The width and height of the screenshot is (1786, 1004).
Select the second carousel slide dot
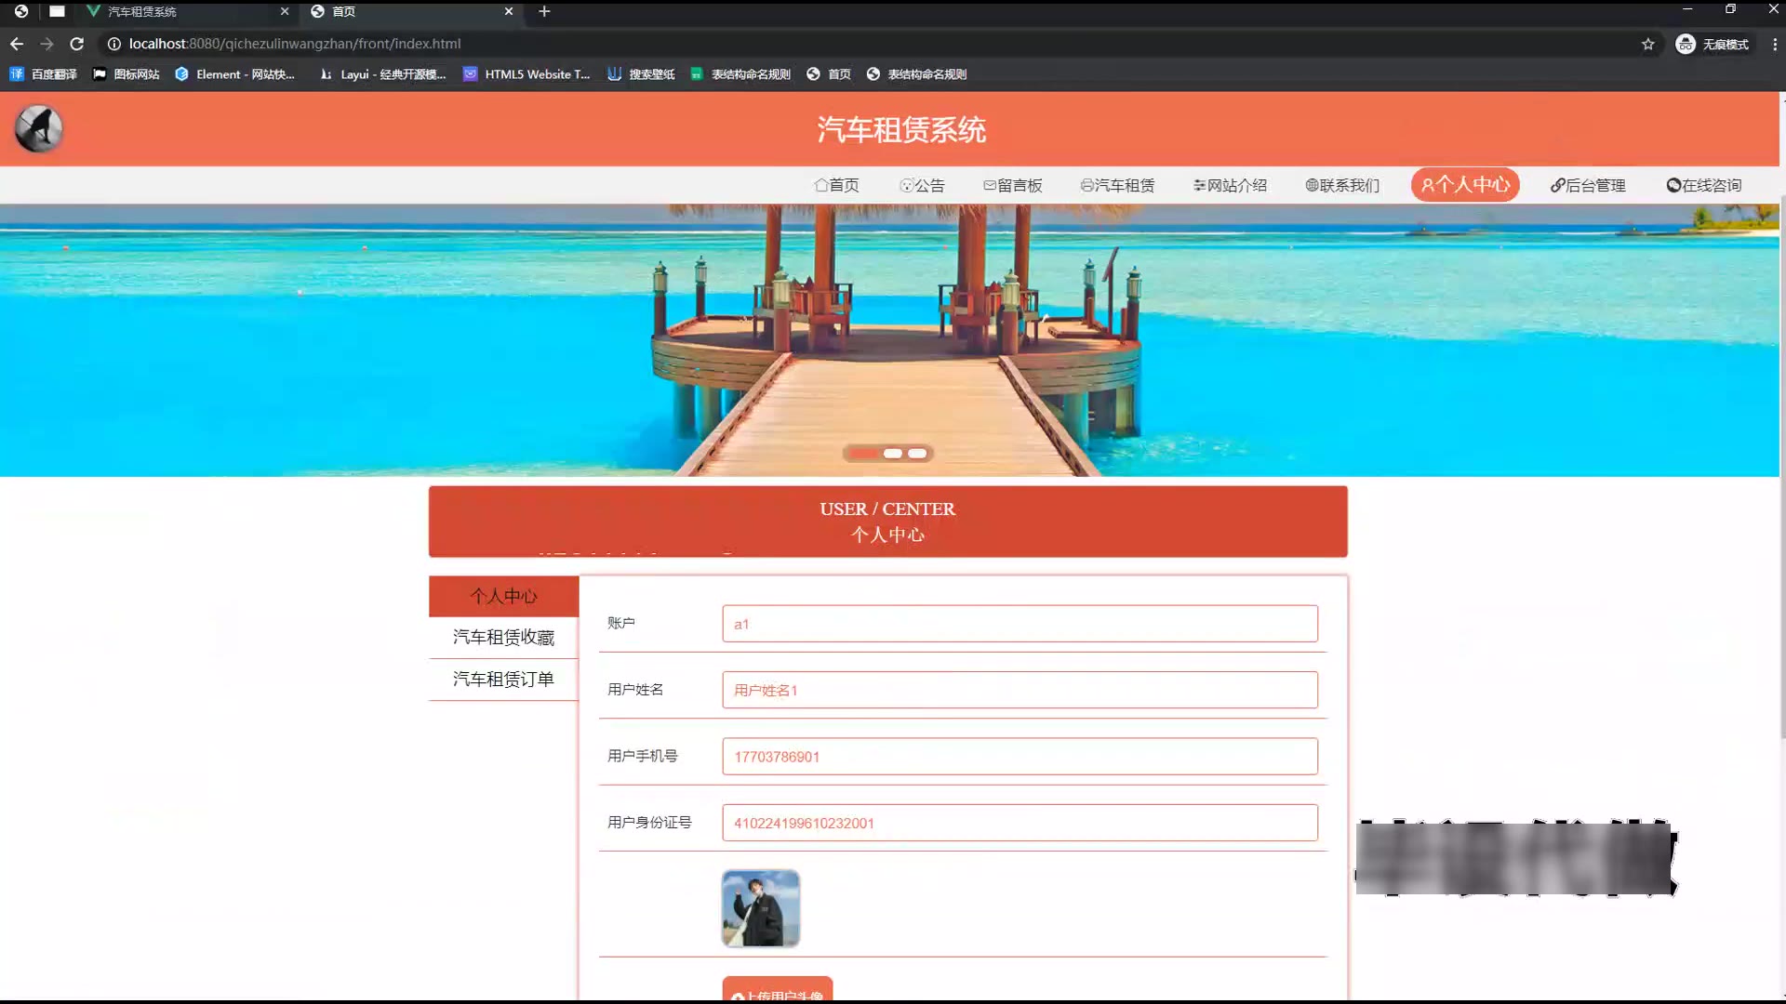pyautogui.click(x=893, y=454)
